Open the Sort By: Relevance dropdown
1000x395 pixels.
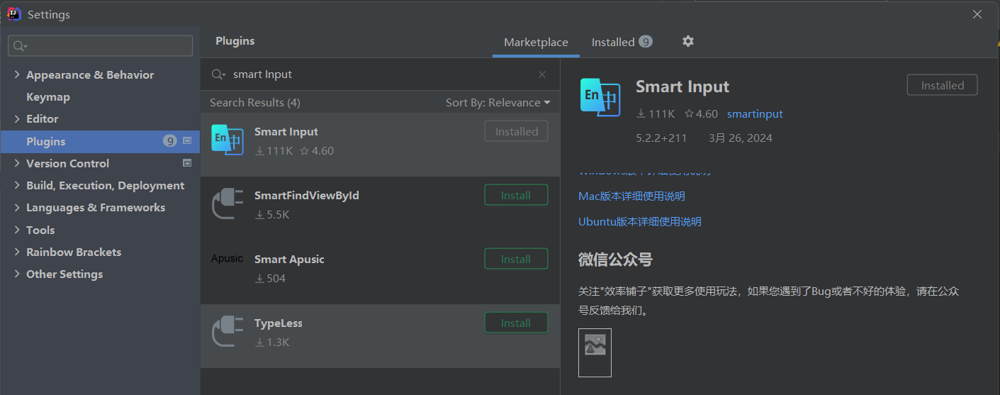(x=498, y=102)
